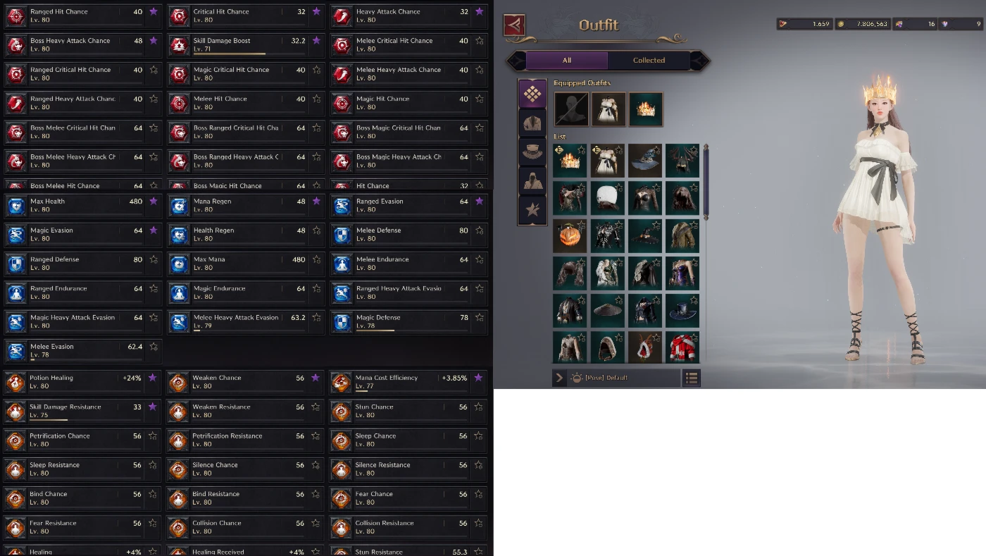Select the star favorites category icon
This screenshot has height=556, width=986.
click(x=532, y=209)
